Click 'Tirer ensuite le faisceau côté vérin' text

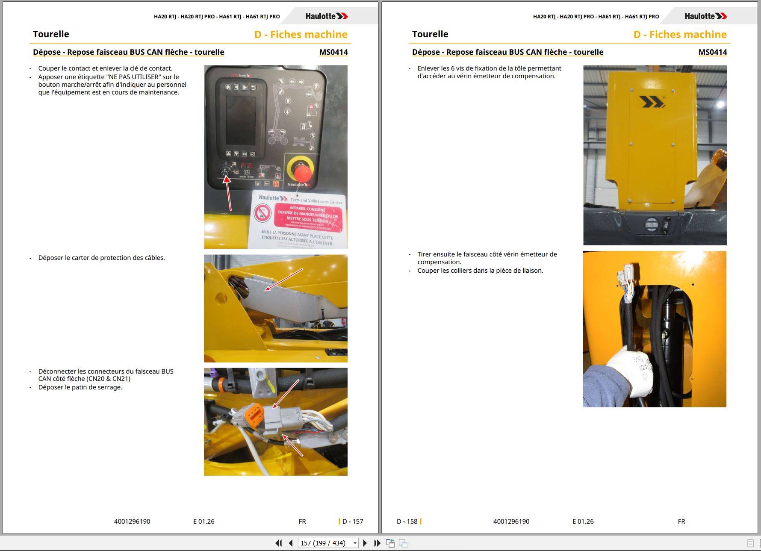pos(487,258)
